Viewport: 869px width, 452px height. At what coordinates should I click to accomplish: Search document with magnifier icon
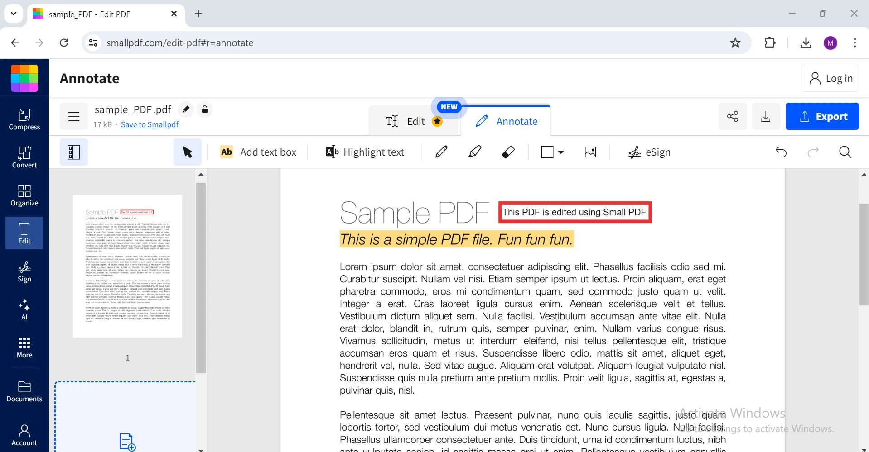[x=845, y=152]
